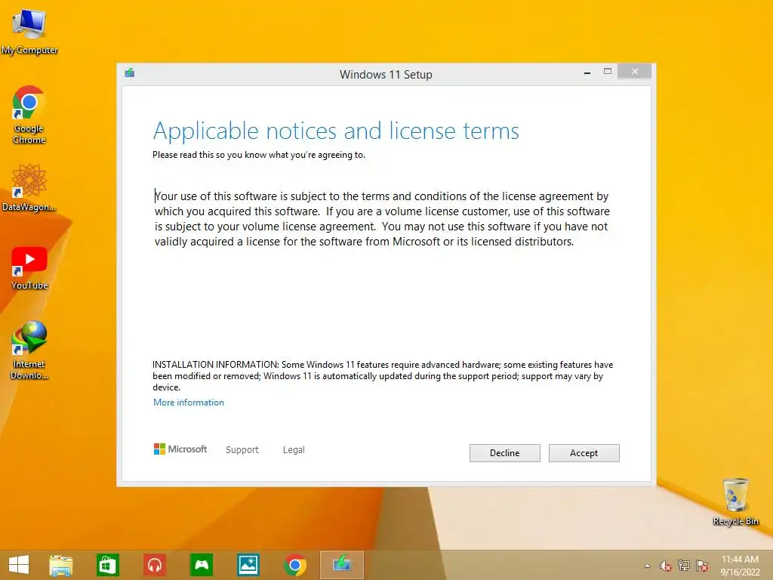This screenshot has width=773, height=580.
Task: Click the network tray icon
Action: 684,566
